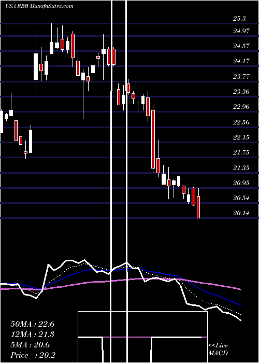Click the 24.57 price axis label
Viewport: 259px width, 363px height.
[x=241, y=46]
